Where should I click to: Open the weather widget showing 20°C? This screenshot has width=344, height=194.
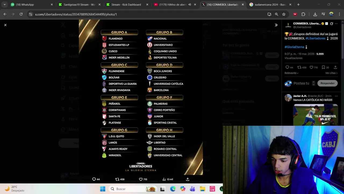tap(15, 189)
